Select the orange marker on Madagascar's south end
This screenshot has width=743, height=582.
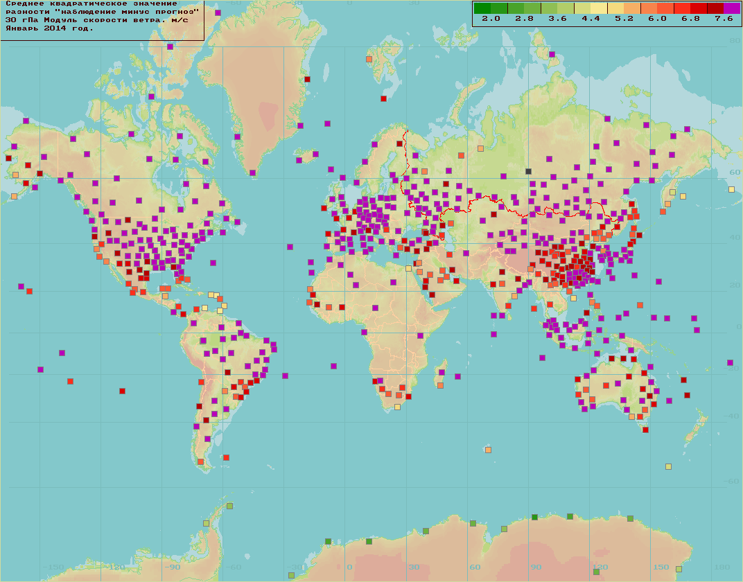click(440, 385)
